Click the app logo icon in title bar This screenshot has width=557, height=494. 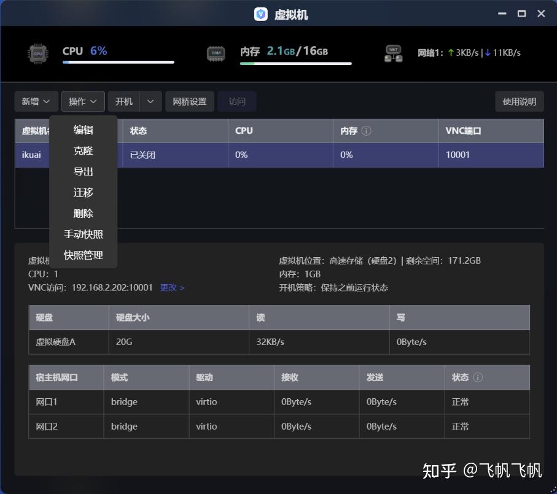click(x=260, y=14)
